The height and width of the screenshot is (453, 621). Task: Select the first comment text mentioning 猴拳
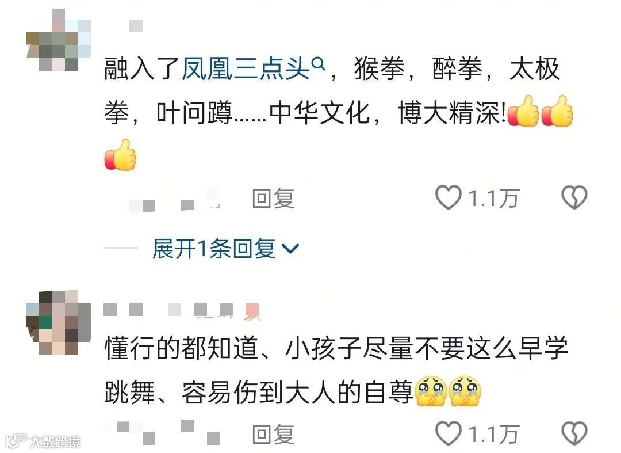339,113
